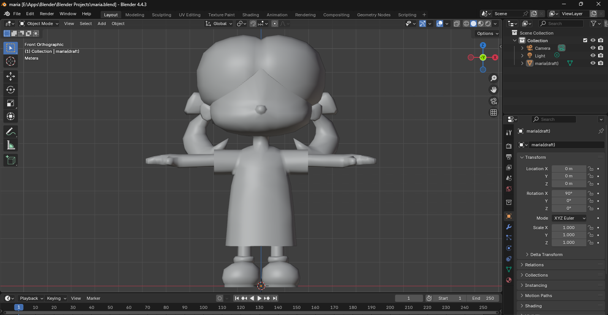Image resolution: width=608 pixels, height=315 pixels.
Task: Click the Scale Z value field
Action: 569,242
